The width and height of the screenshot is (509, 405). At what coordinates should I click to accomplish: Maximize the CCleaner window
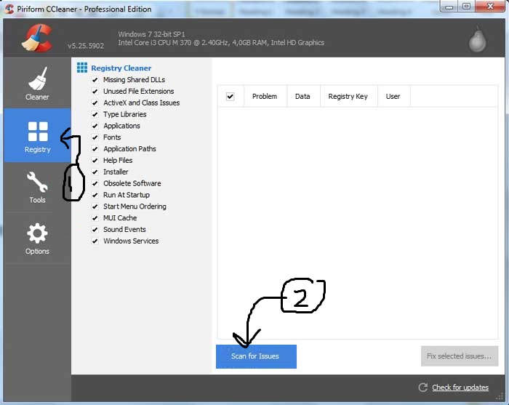(467, 7)
